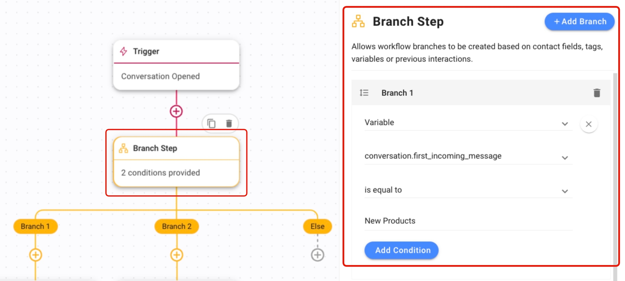
Task: Add a step under Branch 1
Action: (36, 255)
